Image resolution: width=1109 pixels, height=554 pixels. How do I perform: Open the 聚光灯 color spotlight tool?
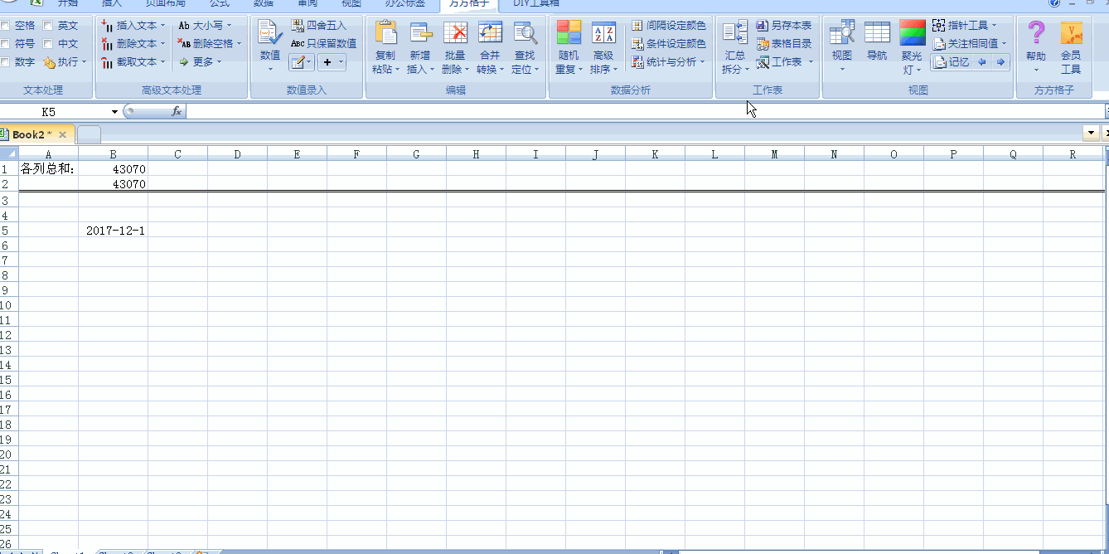[x=912, y=33]
